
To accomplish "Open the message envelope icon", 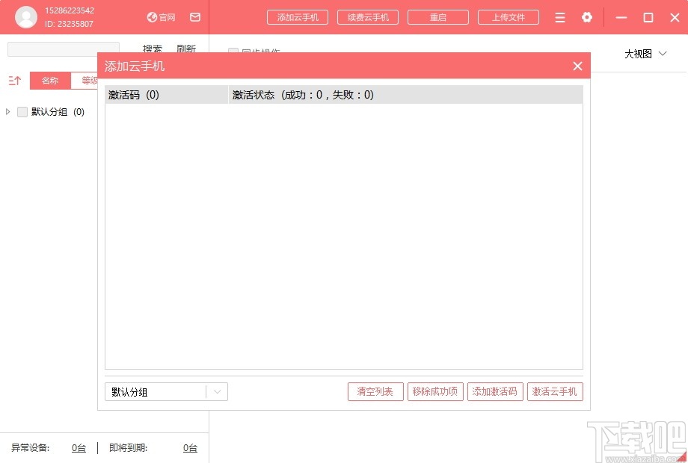I will 194,16.
